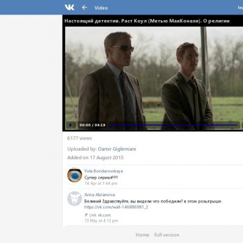
Task: Open Yuta Bondarovskaya's profile name link
Action: pyautogui.click(x=103, y=171)
